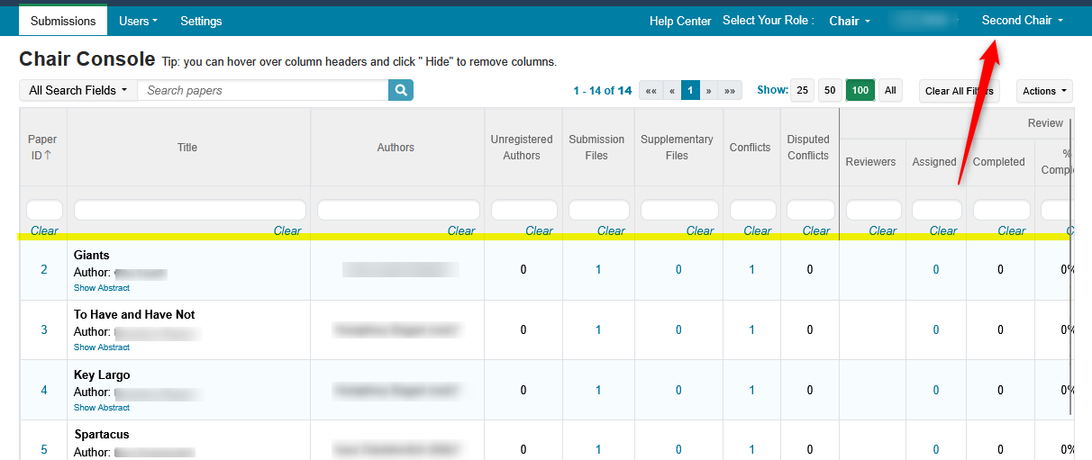Click the magnifier search button
This screenshot has width=1092, height=460.
[x=401, y=90]
